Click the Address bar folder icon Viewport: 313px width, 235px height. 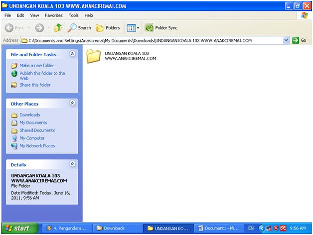24,40
